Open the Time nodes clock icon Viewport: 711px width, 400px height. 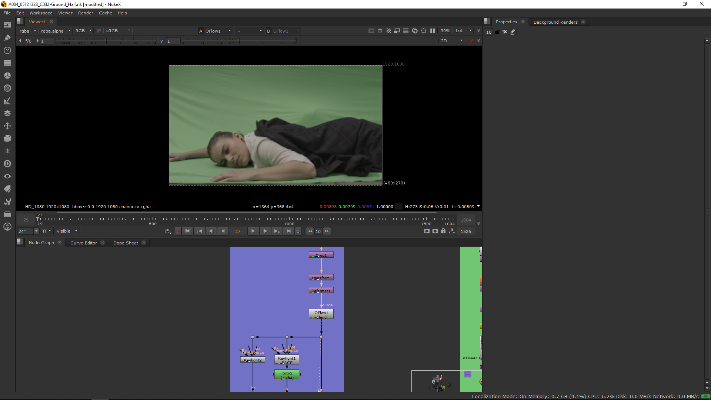7,50
